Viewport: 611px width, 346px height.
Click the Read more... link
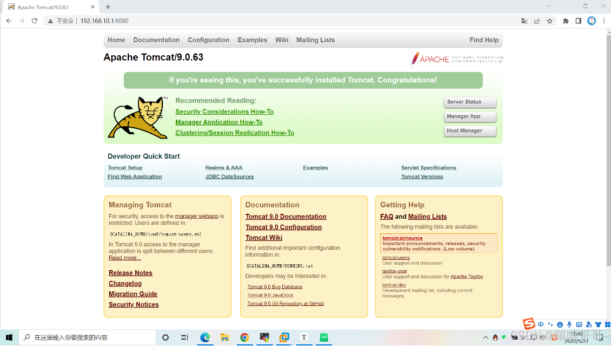pos(125,258)
